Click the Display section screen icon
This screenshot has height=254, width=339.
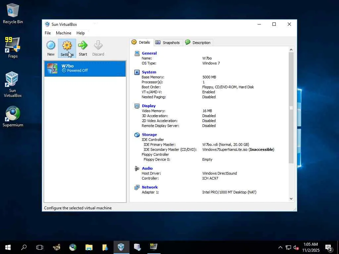[137, 106]
